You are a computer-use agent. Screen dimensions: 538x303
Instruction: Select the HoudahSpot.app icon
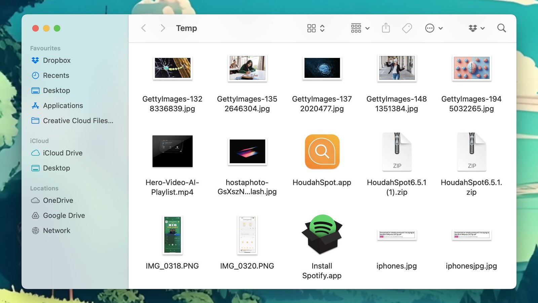click(322, 151)
